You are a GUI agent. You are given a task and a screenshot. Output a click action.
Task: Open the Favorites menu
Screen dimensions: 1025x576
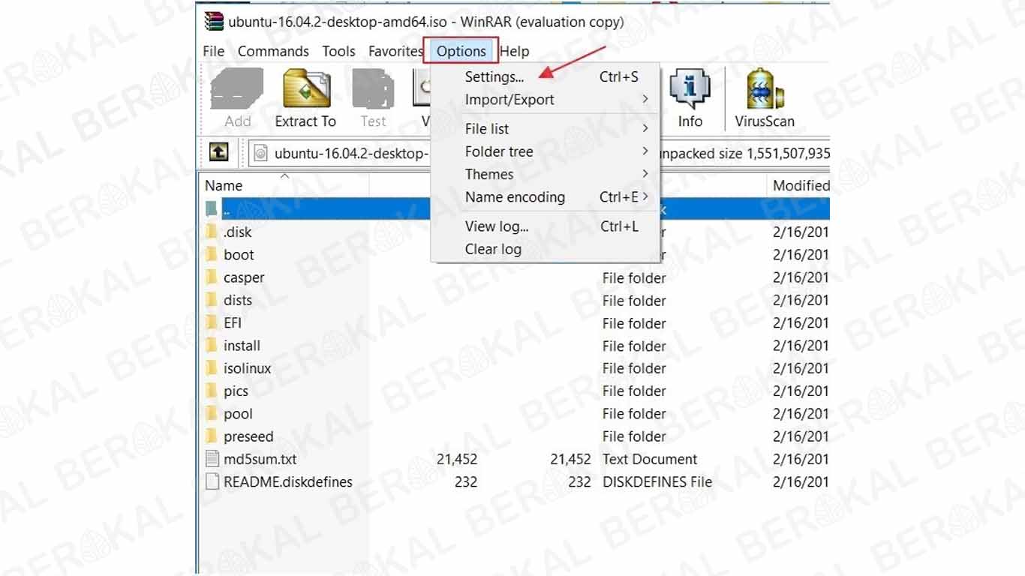tap(395, 51)
